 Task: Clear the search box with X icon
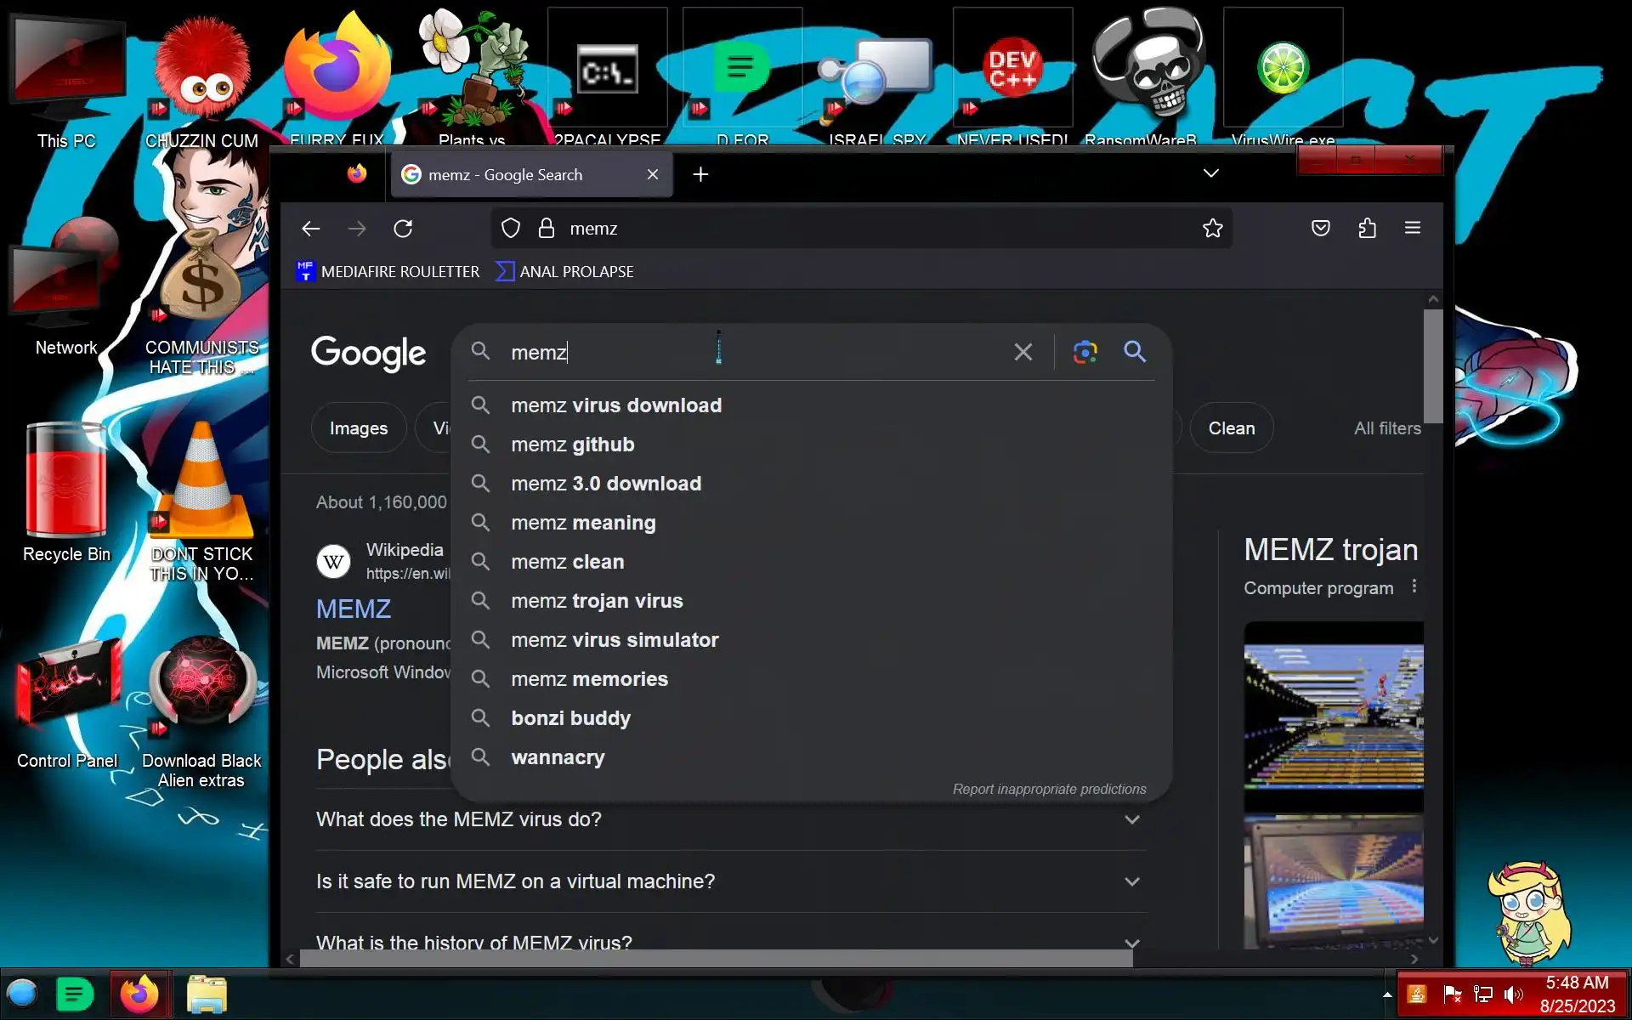tap(1023, 352)
